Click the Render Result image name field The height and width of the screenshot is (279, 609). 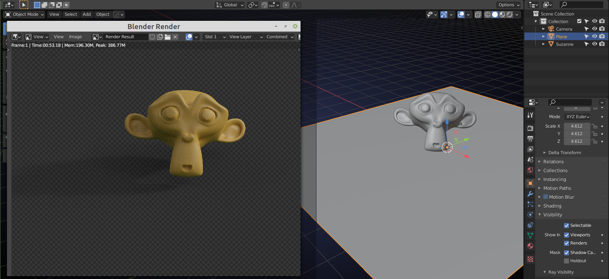tap(126, 37)
